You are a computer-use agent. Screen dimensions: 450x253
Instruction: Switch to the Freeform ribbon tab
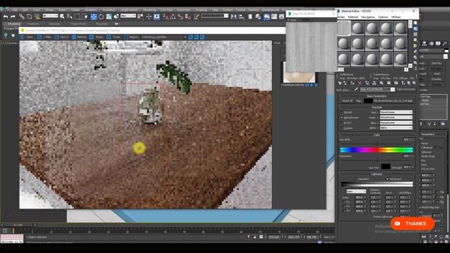click(x=33, y=24)
